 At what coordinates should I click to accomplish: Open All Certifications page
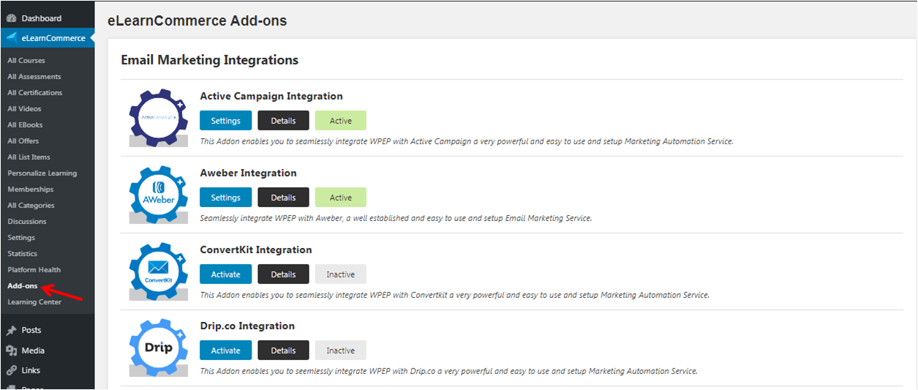35,93
